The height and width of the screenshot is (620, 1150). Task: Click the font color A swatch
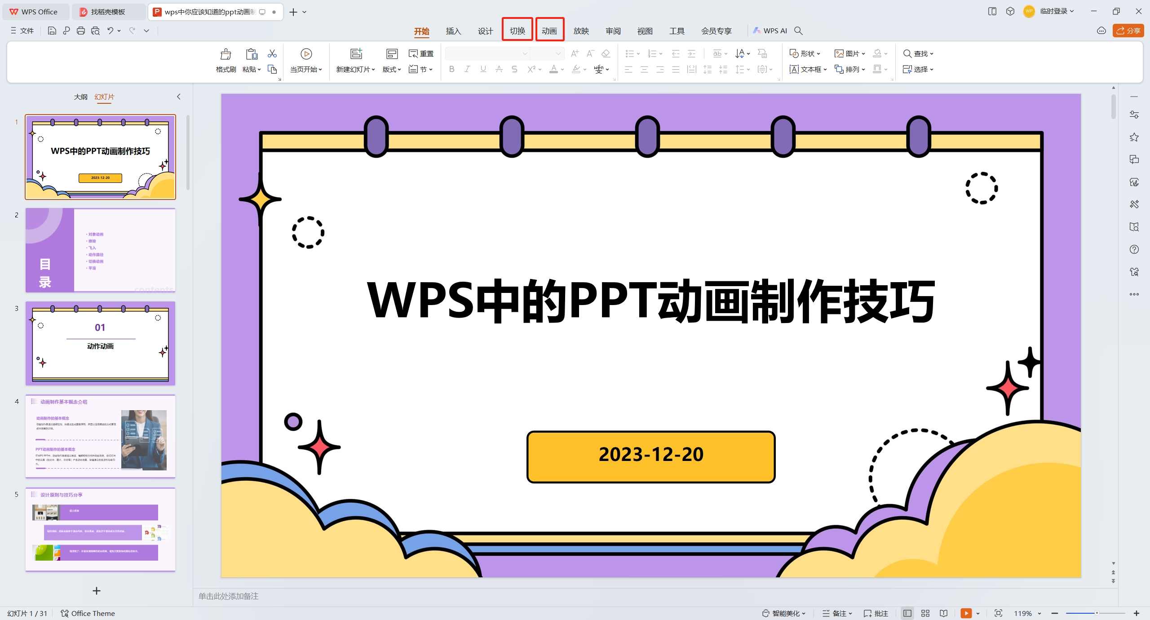point(553,69)
